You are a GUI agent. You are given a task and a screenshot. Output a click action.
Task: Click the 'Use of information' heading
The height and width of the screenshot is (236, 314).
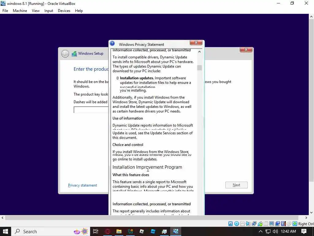coord(128,118)
